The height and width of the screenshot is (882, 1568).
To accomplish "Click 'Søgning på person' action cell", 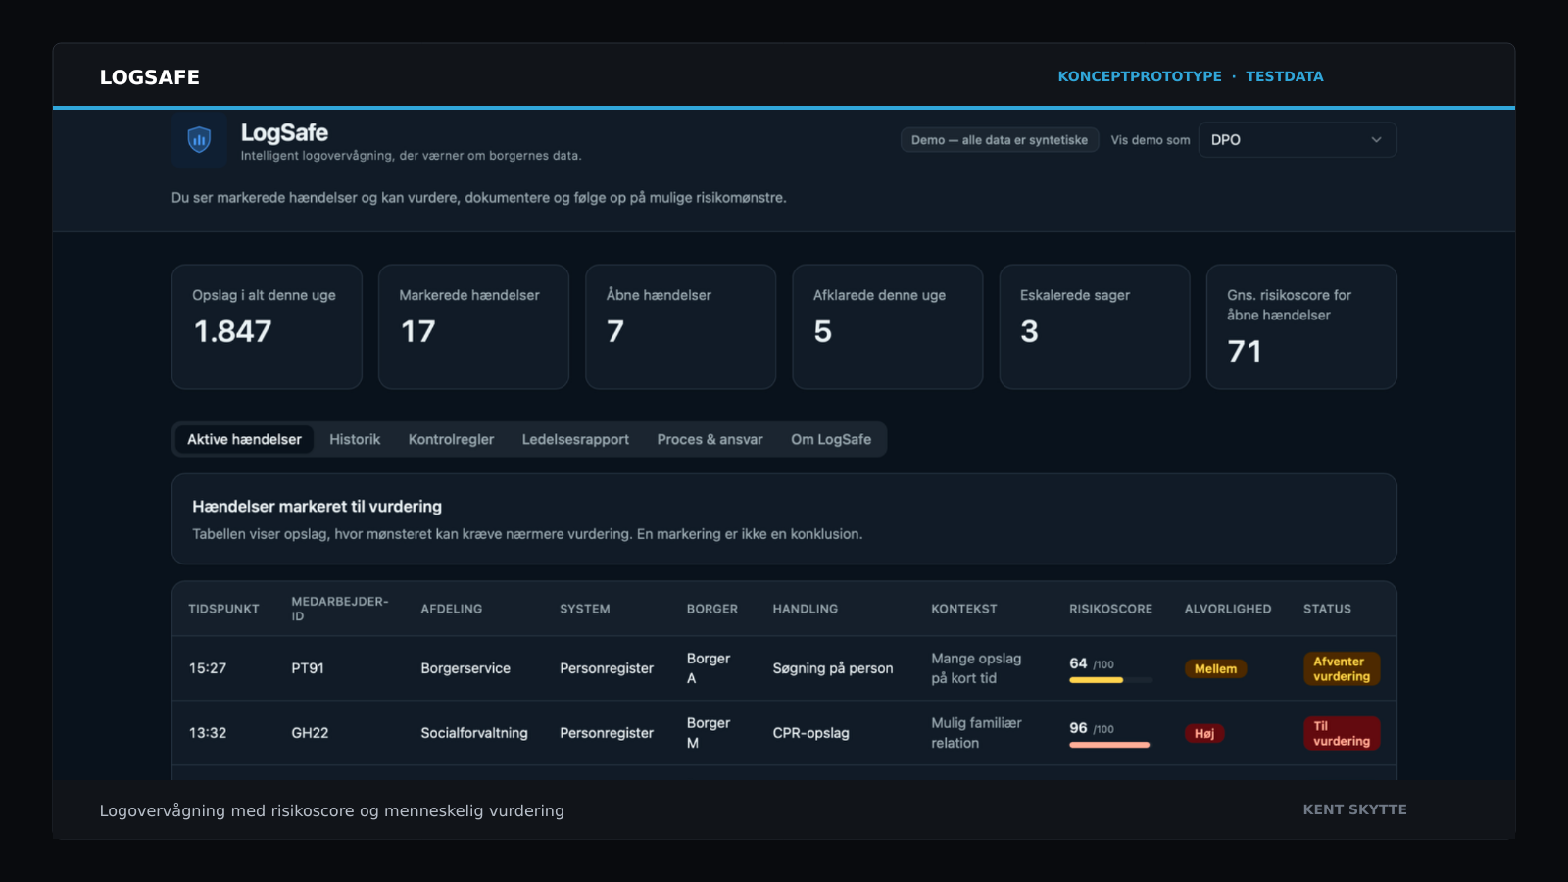I will pyautogui.click(x=833, y=669).
